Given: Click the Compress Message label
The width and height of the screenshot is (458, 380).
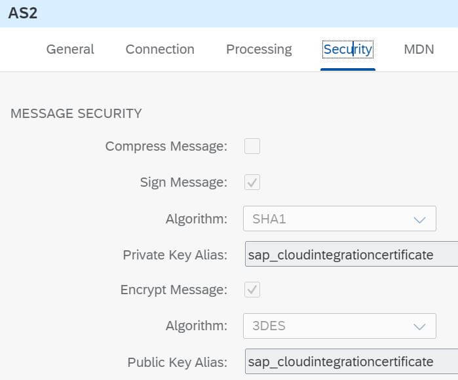Looking at the screenshot, I should [x=166, y=146].
